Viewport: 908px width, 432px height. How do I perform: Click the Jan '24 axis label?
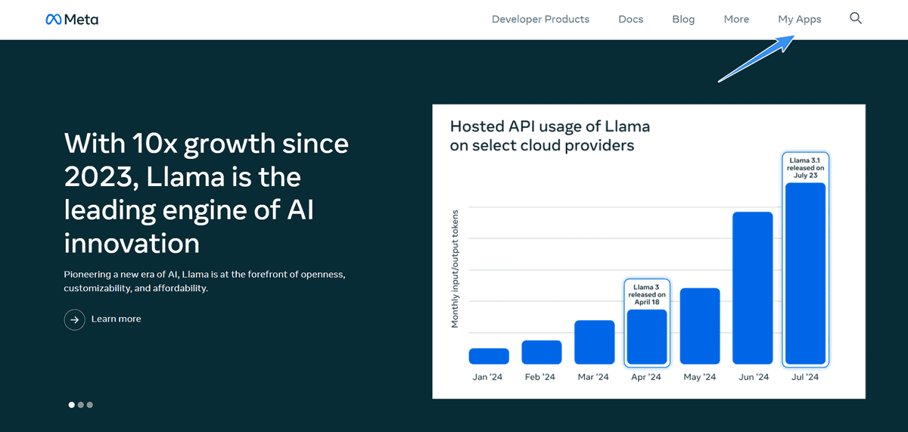click(489, 377)
